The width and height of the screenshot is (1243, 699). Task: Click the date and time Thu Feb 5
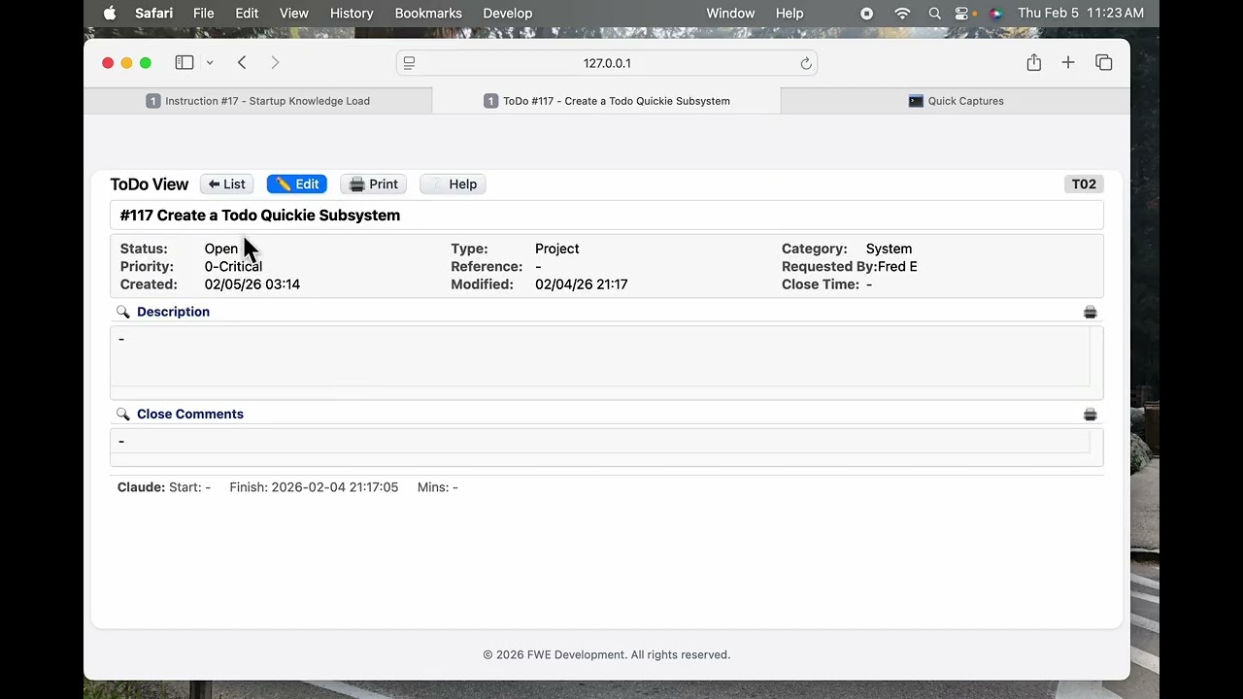click(x=1081, y=13)
